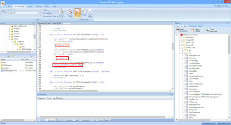Enable the To Up checkbox
This screenshot has width=231, height=125.
41,10
